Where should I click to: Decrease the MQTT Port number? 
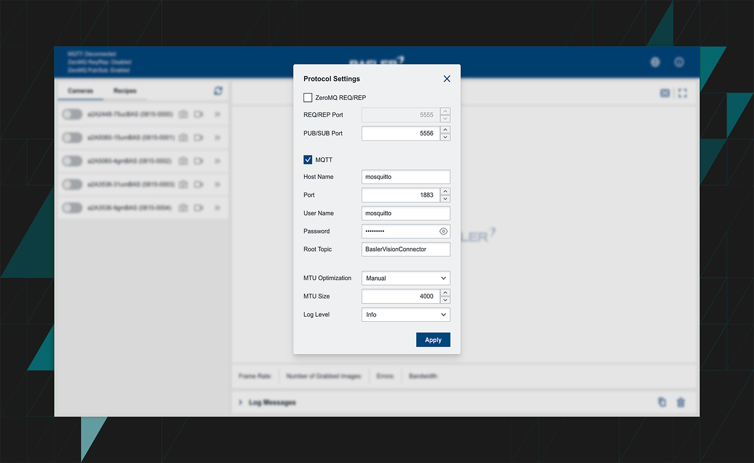(445, 199)
